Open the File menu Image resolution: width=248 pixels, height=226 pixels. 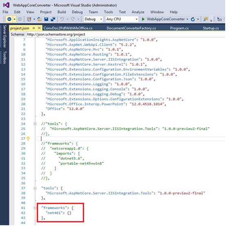[x=5, y=12]
